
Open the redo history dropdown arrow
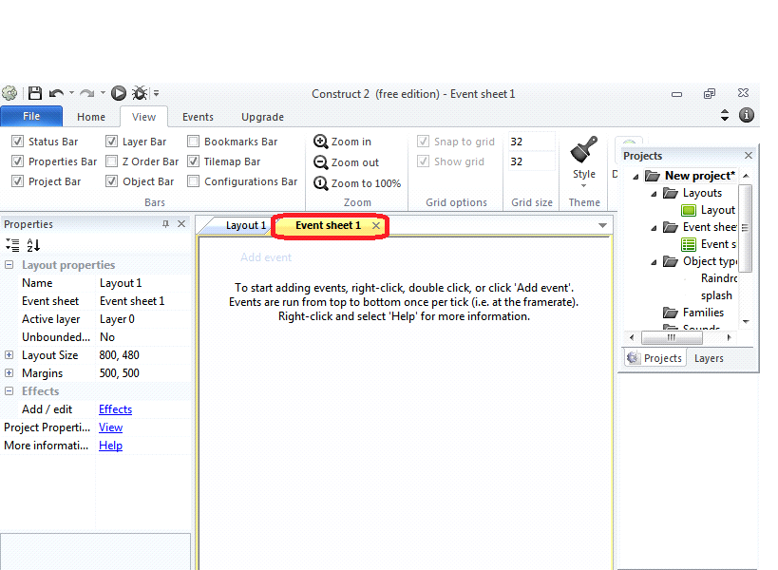pyautogui.click(x=103, y=93)
